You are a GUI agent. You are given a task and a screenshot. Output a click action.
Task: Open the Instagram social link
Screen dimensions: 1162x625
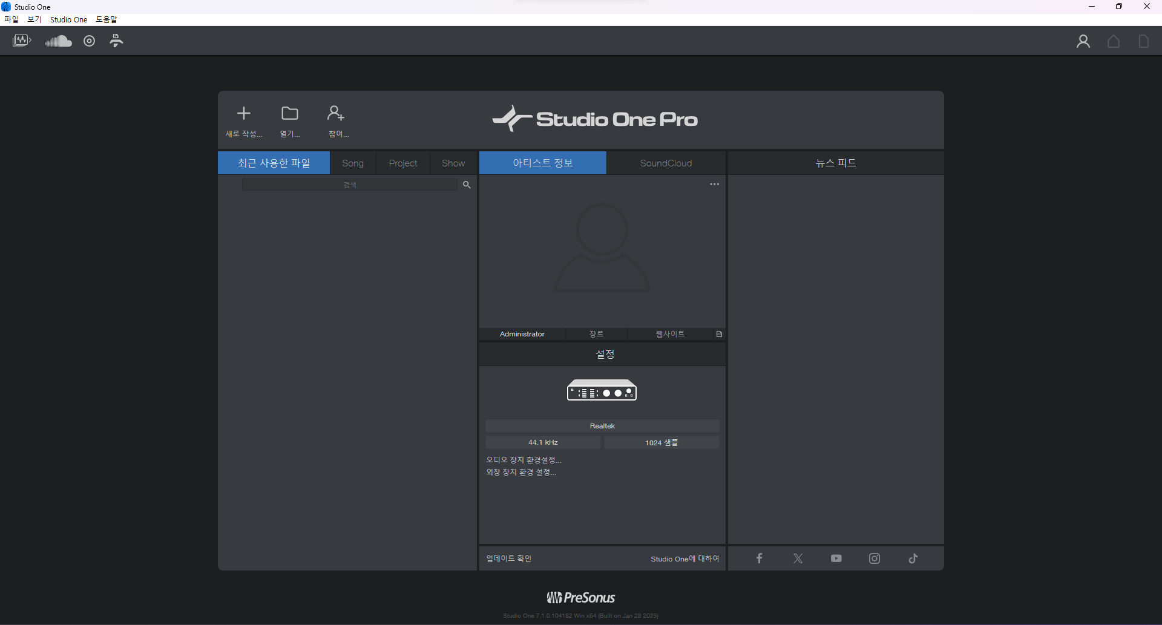coord(875,558)
